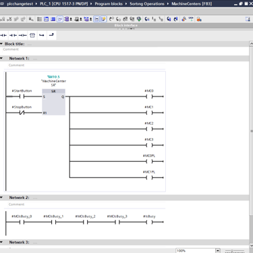This screenshot has width=253, height=253.
Task: Select the #IsBusy output coil
Action: pos(149,222)
